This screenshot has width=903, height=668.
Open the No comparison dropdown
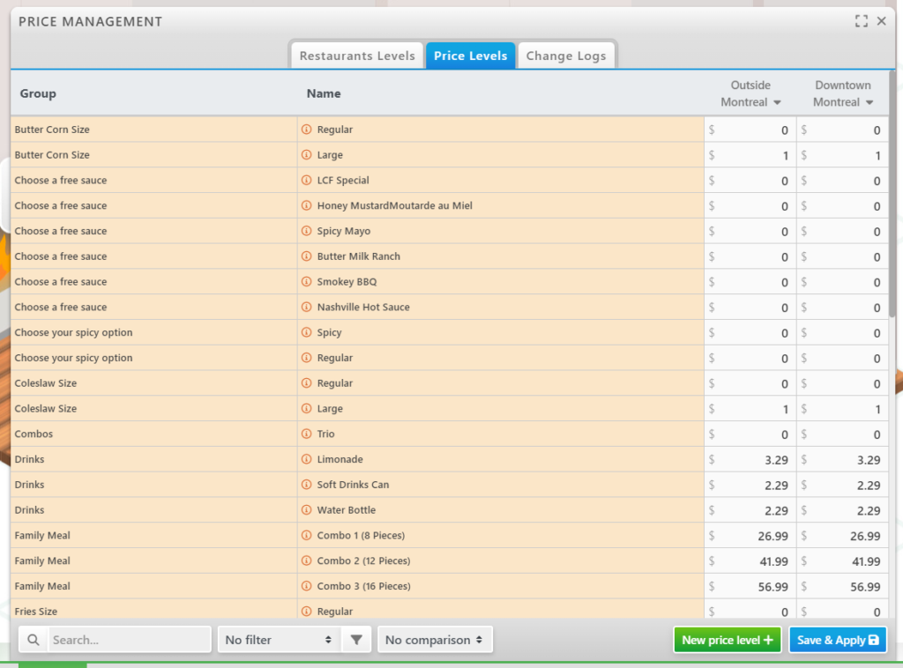435,640
